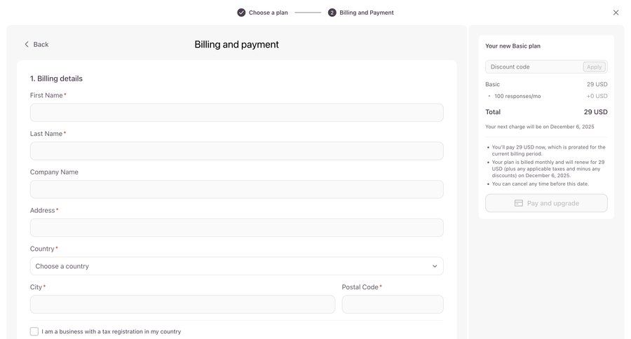Click the '+0 USD' amount

(597, 96)
